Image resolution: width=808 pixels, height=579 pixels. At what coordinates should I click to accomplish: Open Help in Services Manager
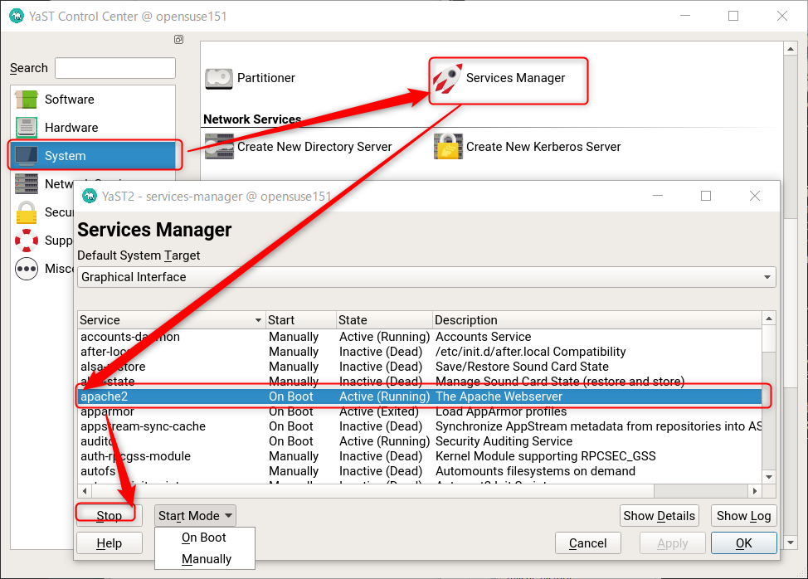(x=110, y=543)
